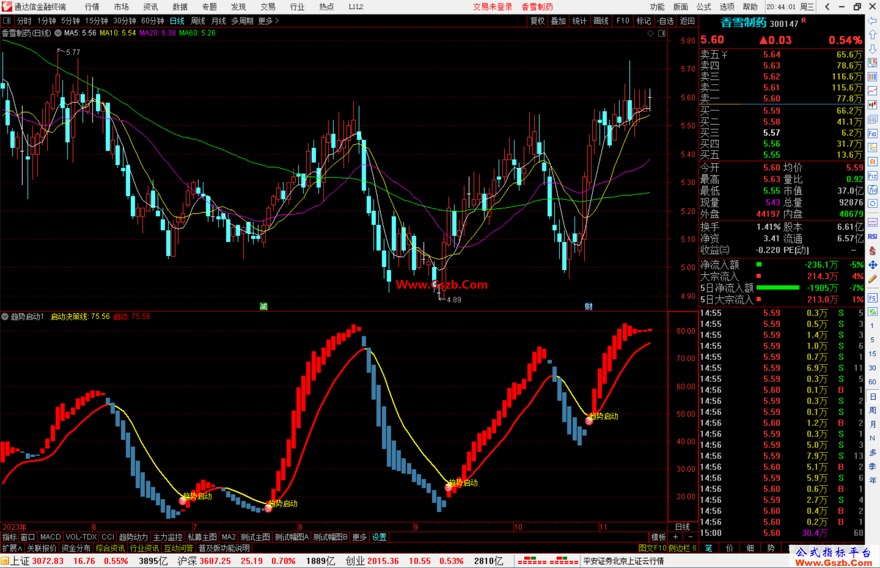Viewport: 880px width, 568px height.
Task: Open the trend line chart sidebar icon
Action: click(x=872, y=91)
